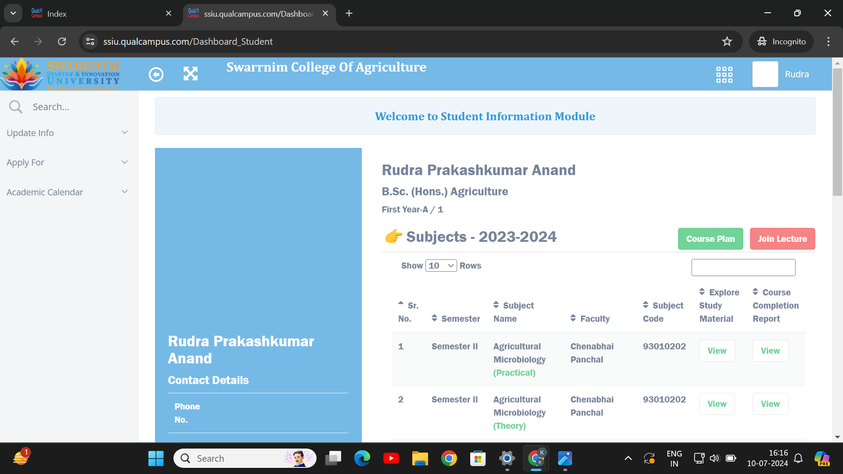Image resolution: width=843 pixels, height=474 pixels.
Task: Open the clock showing 16:16
Action: click(x=767, y=459)
